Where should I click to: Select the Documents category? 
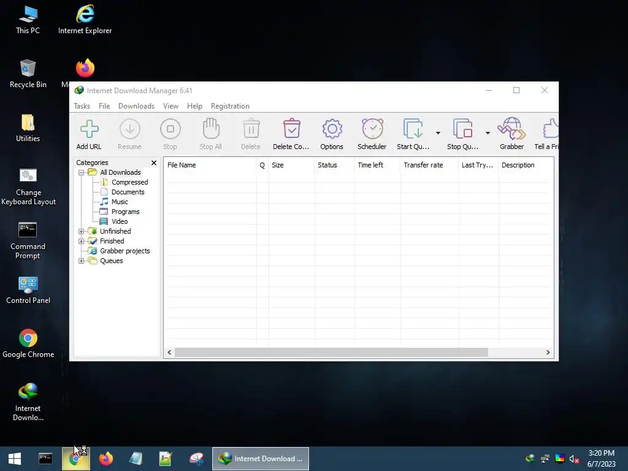click(128, 192)
